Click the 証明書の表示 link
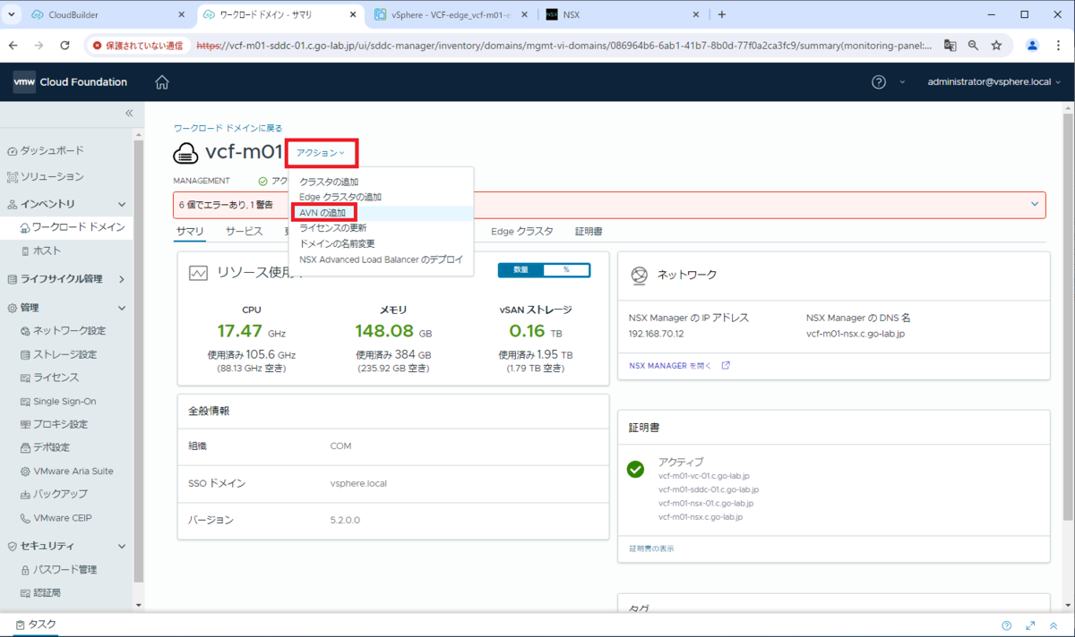1075x637 pixels. (x=651, y=548)
